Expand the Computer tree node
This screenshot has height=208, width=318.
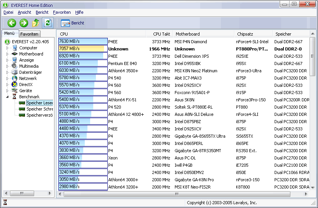pyautogui.click(x=7, y=48)
